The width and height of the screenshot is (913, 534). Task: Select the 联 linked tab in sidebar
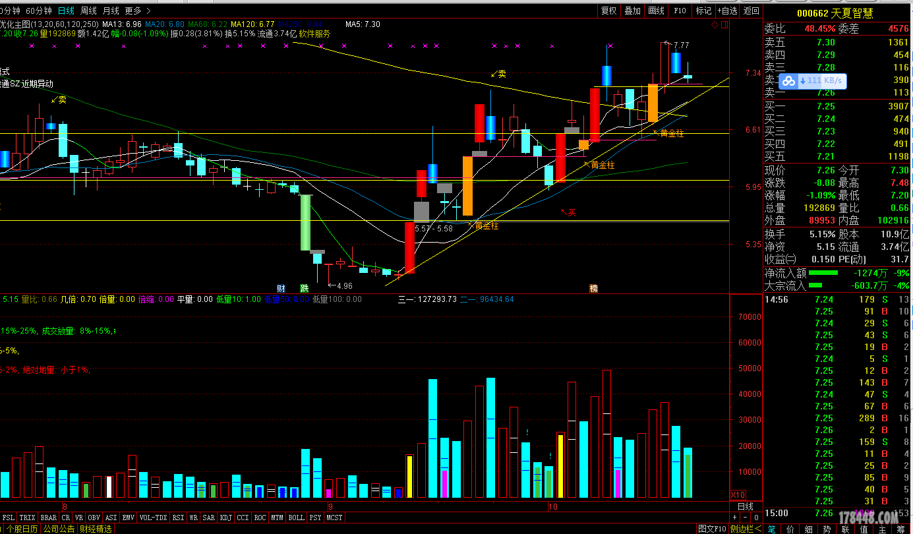845,529
